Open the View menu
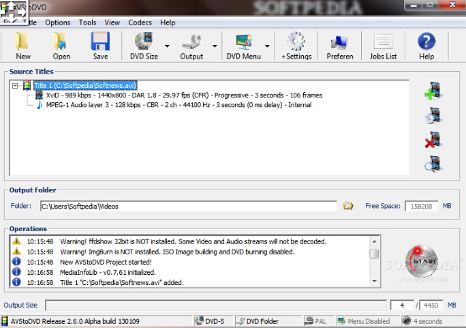 tap(112, 23)
